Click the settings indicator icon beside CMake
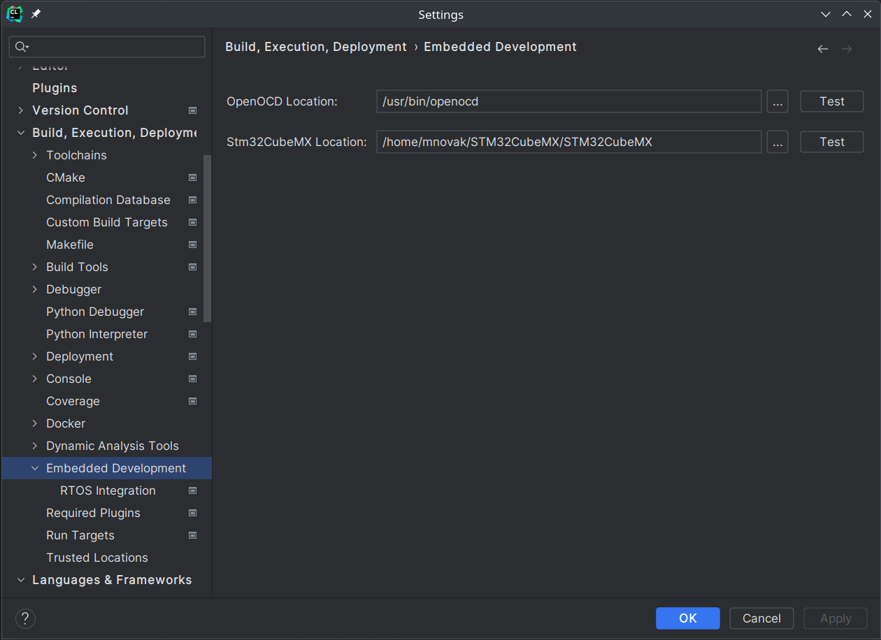Image resolution: width=881 pixels, height=640 pixels. click(x=192, y=177)
